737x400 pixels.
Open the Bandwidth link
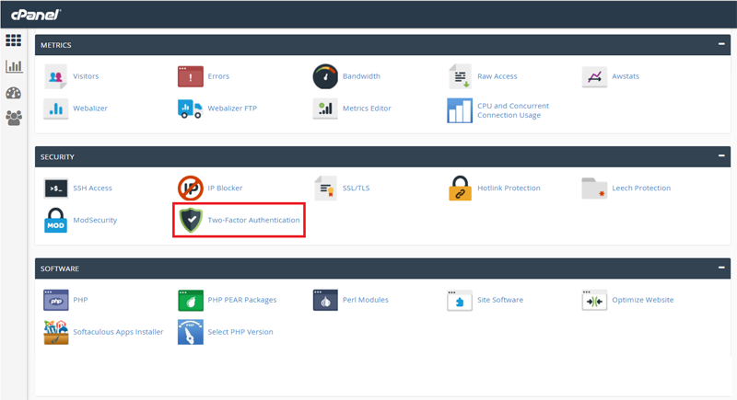[x=361, y=76]
